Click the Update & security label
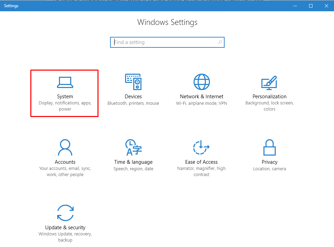Viewport: 334px width, 247px height. tap(65, 228)
